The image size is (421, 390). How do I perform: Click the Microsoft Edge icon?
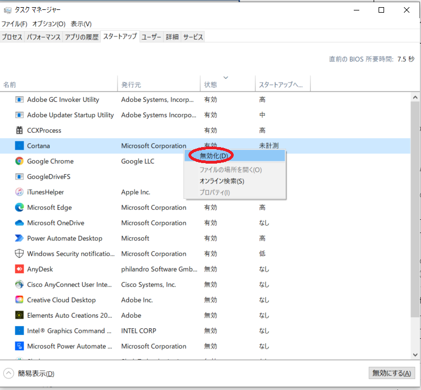[x=19, y=208]
